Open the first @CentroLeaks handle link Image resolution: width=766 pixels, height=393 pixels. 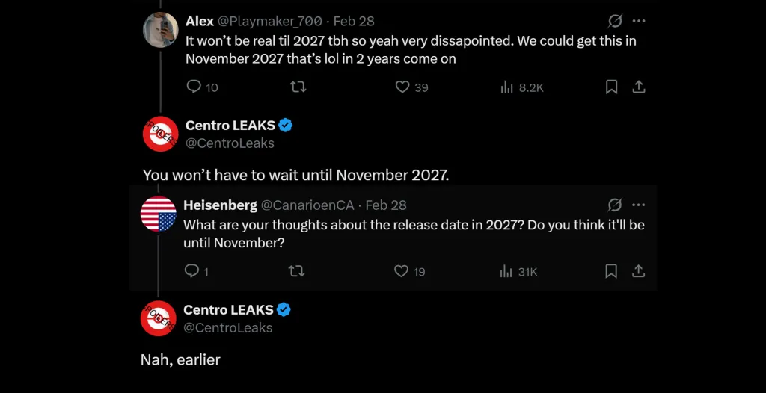tap(230, 143)
